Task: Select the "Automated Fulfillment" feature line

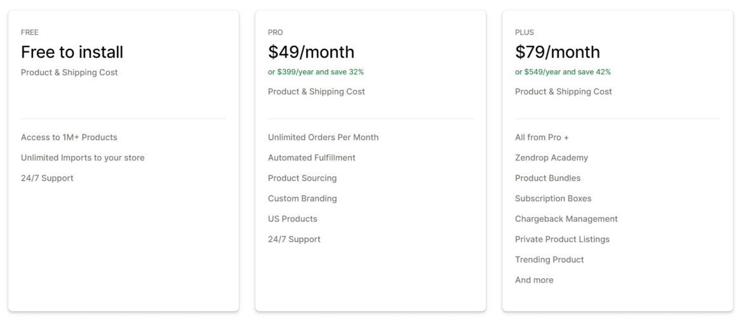Action: click(x=312, y=158)
